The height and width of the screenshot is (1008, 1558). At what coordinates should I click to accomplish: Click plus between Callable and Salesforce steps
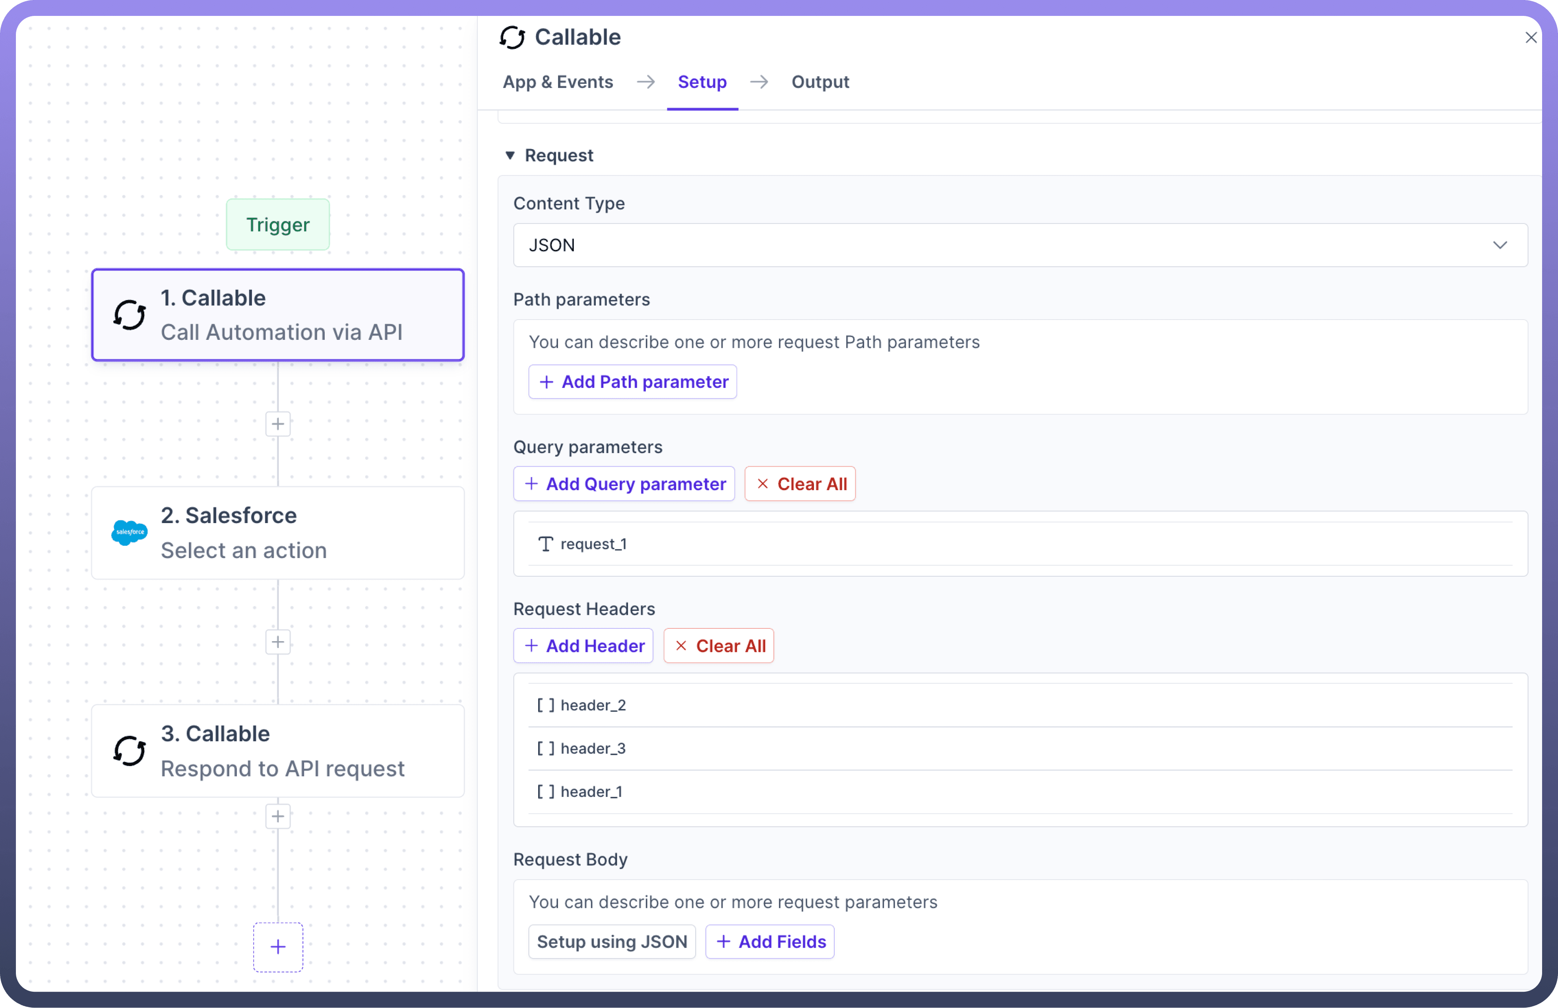[x=278, y=423]
